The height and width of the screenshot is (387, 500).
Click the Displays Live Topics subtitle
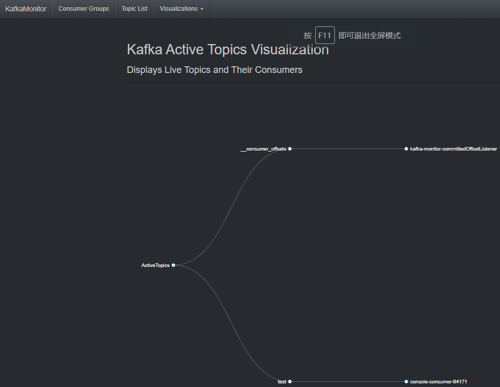[215, 70]
